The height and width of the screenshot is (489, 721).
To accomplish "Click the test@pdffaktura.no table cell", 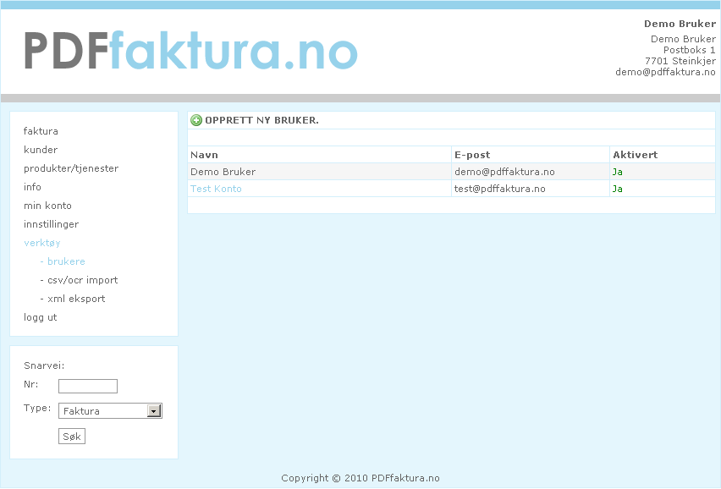I will point(531,189).
